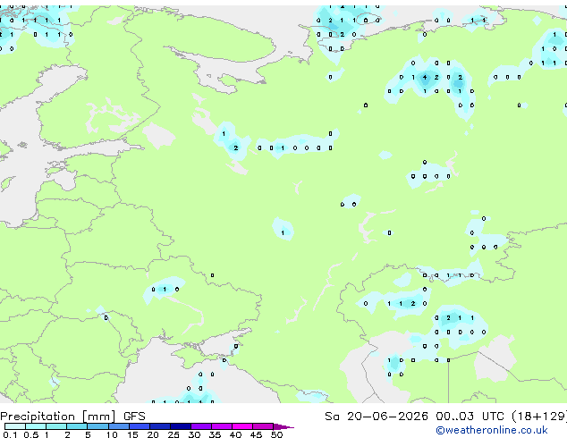Click the legend label "20"
This screenshot has height=438, width=567.
[153, 434]
